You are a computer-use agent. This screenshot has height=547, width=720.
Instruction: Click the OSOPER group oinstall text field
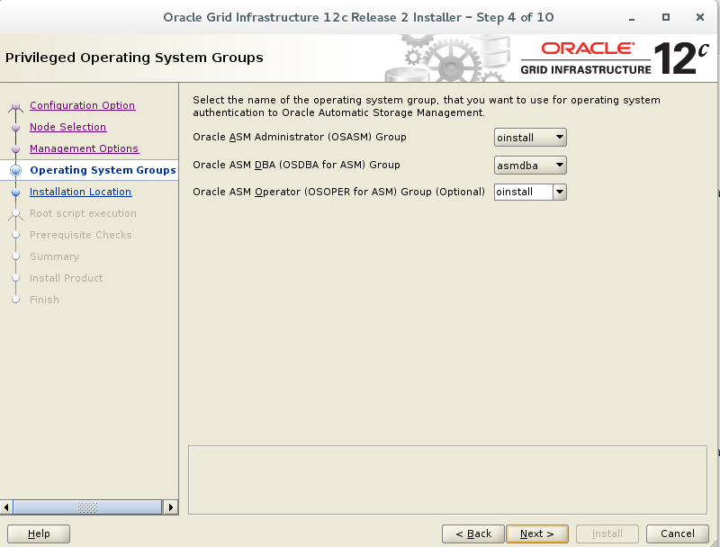[524, 192]
